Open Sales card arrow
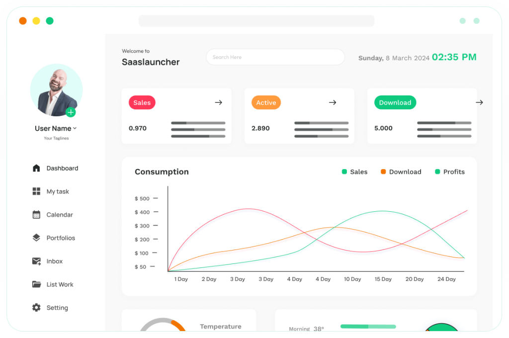509x338 pixels. pyautogui.click(x=218, y=102)
